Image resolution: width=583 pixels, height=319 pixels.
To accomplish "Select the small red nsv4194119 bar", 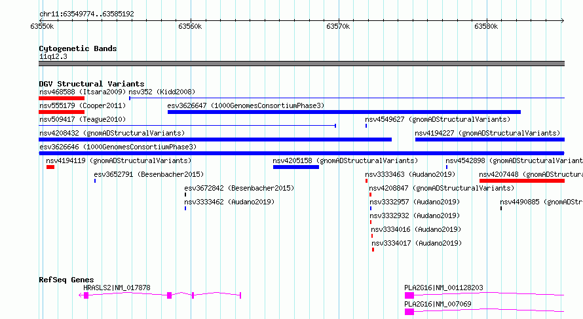I will [50, 167].
